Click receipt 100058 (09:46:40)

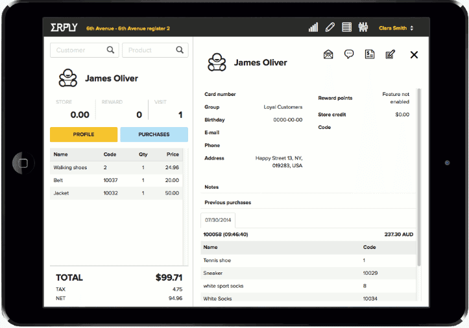[x=226, y=235]
